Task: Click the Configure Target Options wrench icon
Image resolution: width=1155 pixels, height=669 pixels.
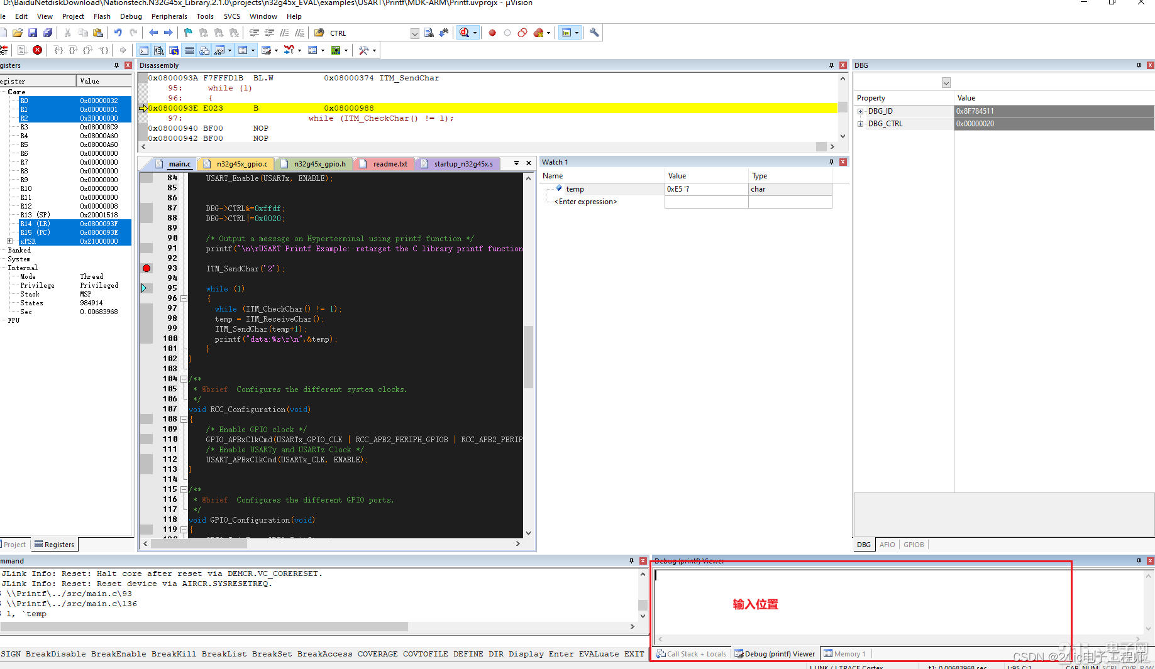Action: pos(594,33)
